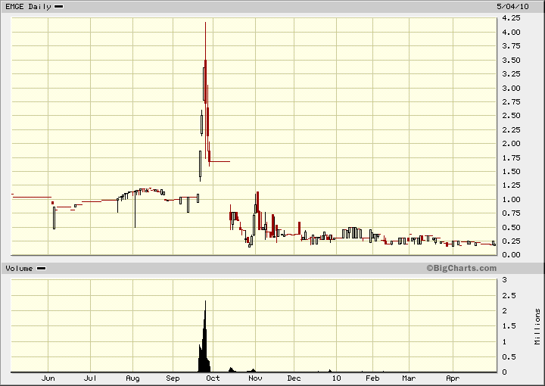545x386 pixels.
Task: Select the Nov month axis label
Action: coord(255,378)
